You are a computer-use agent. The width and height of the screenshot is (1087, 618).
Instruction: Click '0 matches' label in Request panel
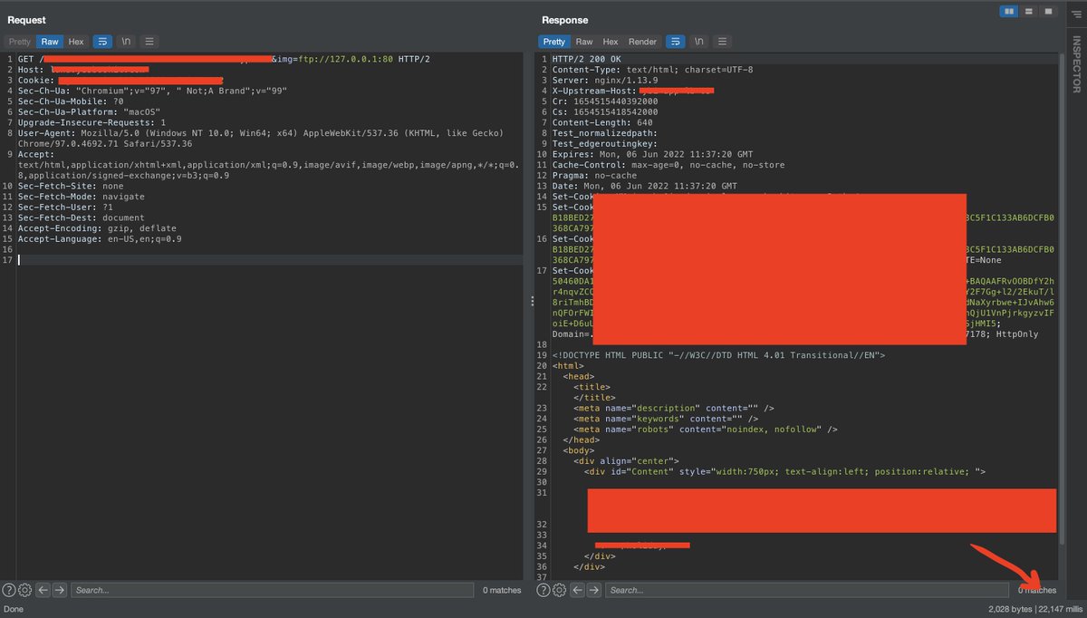tap(502, 590)
